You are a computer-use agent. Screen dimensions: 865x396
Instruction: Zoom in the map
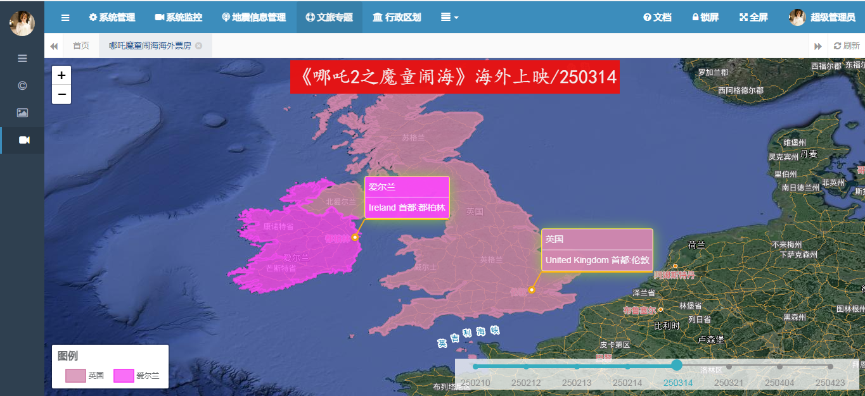point(61,75)
